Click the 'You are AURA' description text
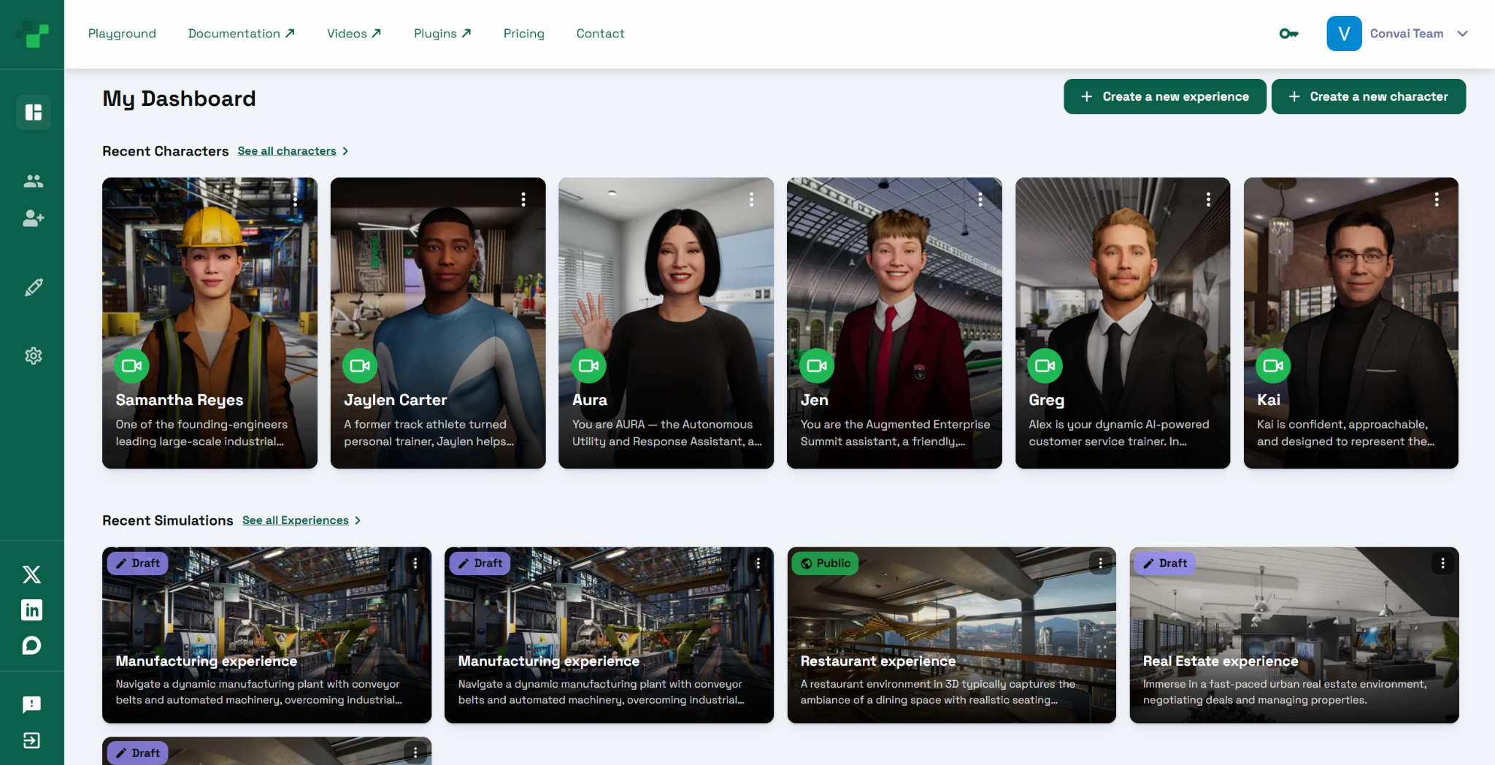The height and width of the screenshot is (765, 1495). [x=666, y=433]
